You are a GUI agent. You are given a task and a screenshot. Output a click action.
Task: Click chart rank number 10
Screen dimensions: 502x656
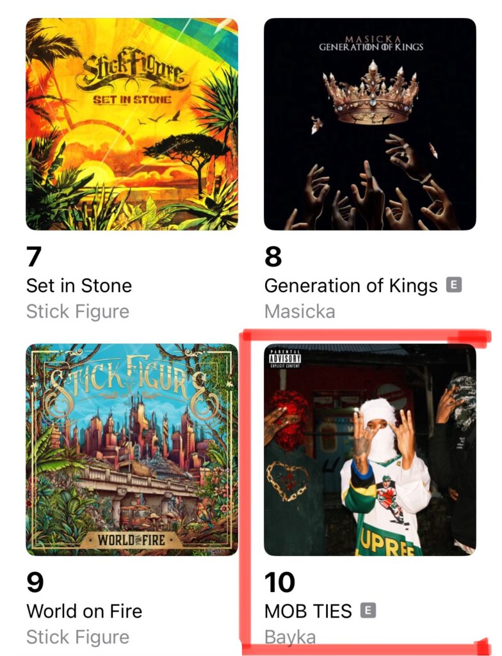[279, 582]
